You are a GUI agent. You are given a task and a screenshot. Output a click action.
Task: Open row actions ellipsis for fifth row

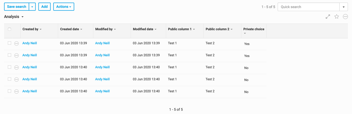17,91
